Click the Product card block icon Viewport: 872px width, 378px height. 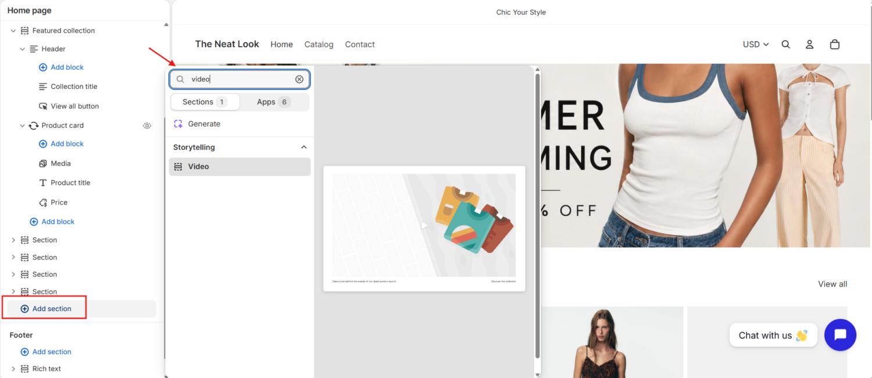34,126
